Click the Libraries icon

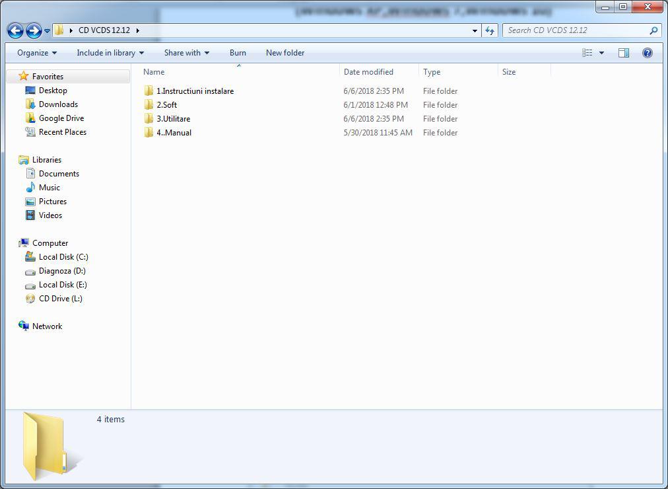click(x=23, y=160)
